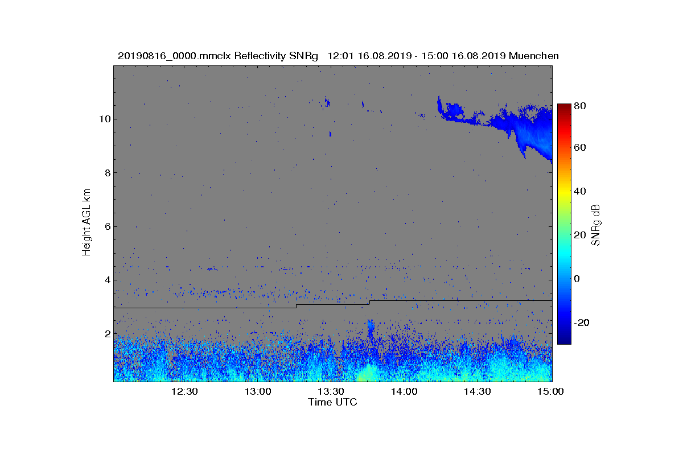Click the 14:00 time tick label
683x455 pixels.
click(404, 391)
